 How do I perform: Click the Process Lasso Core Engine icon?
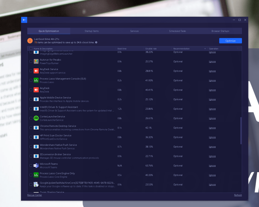(x=36, y=175)
